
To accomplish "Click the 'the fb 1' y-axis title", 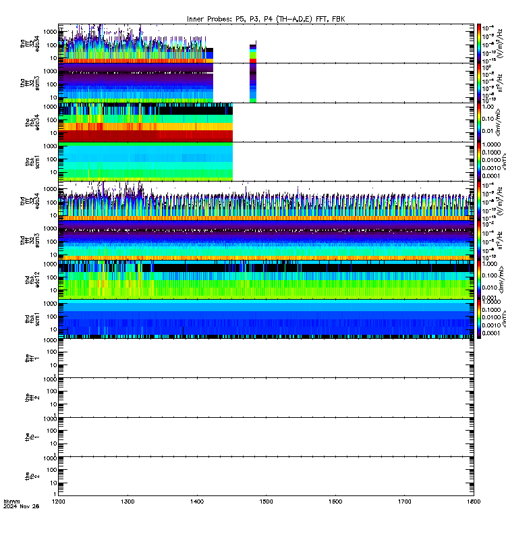I will pos(32,437).
